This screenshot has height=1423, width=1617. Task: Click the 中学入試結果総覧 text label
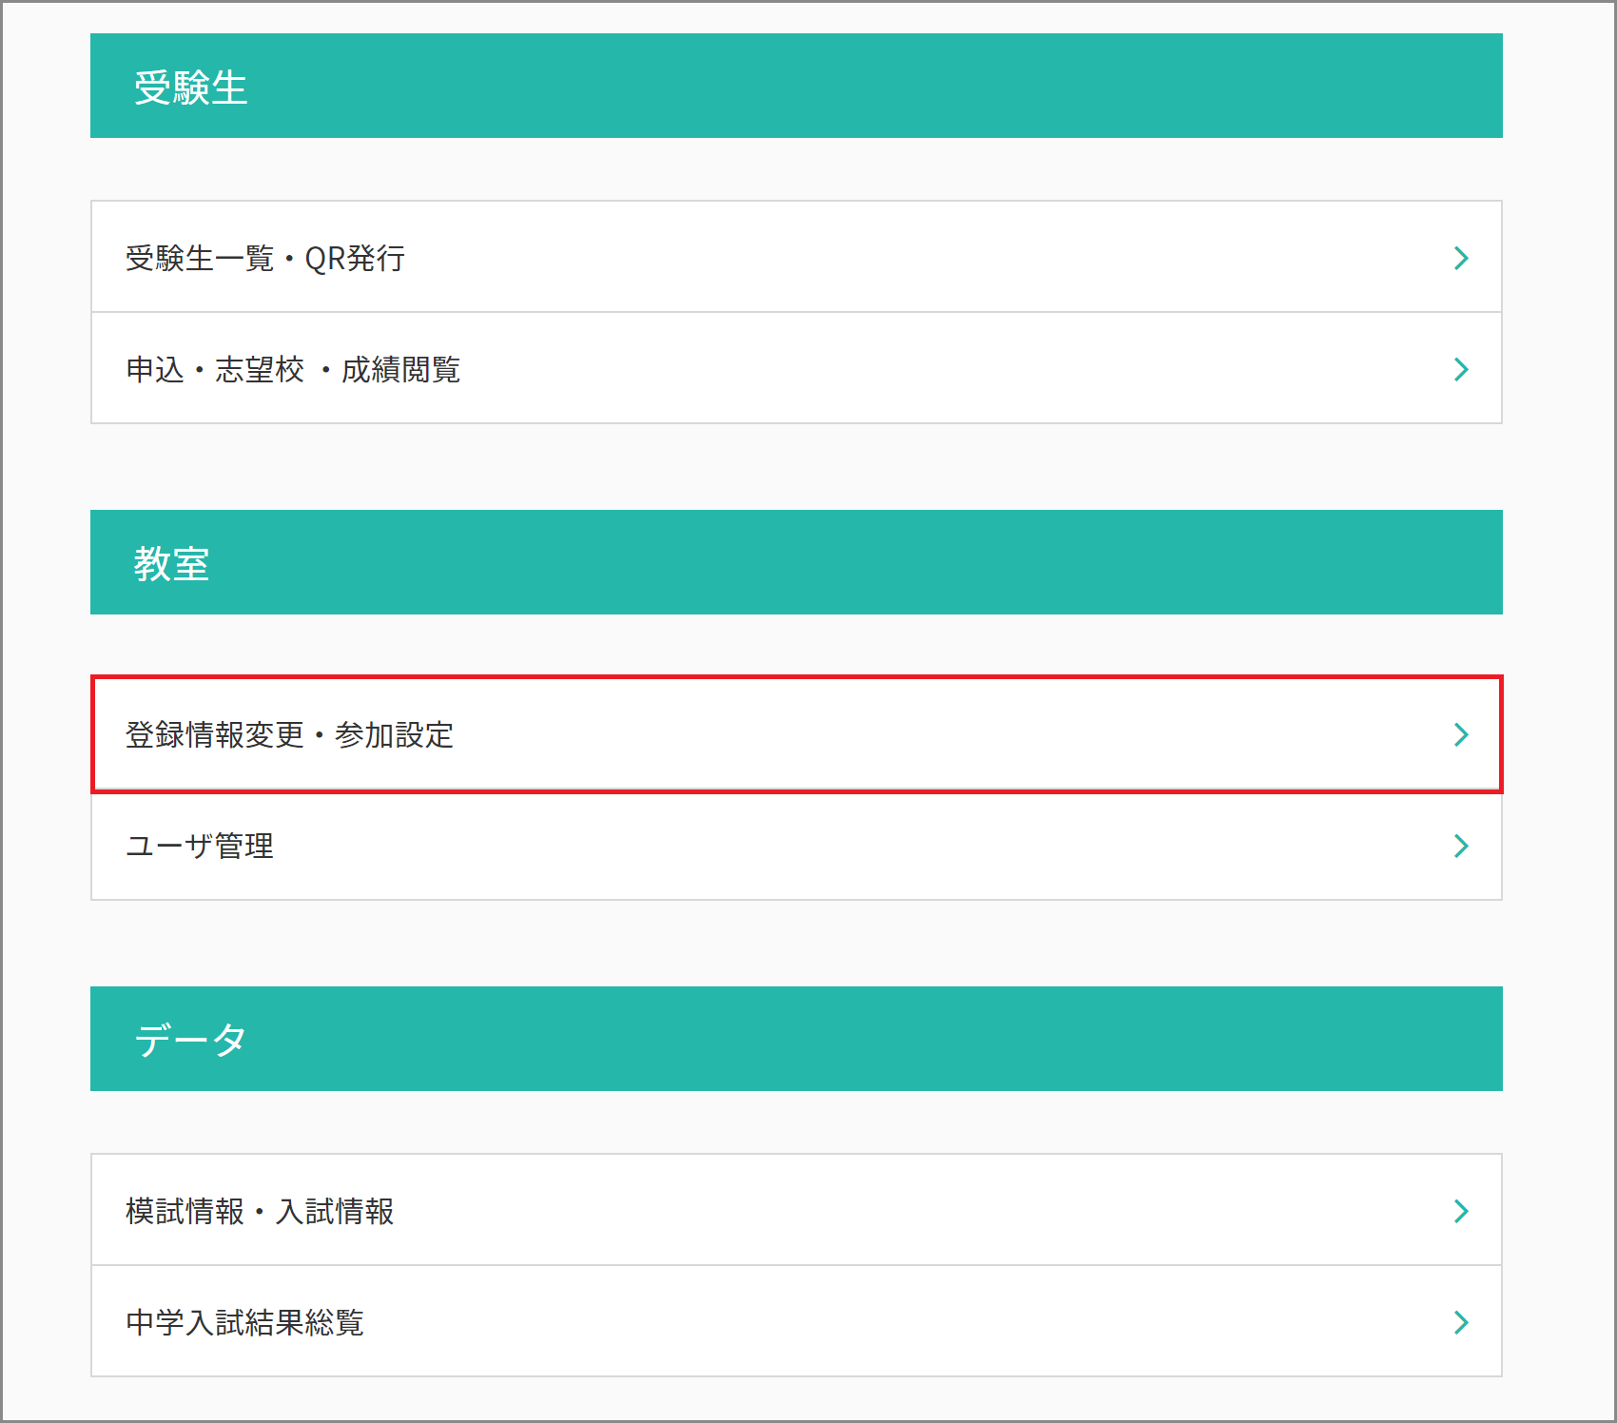point(244,1322)
